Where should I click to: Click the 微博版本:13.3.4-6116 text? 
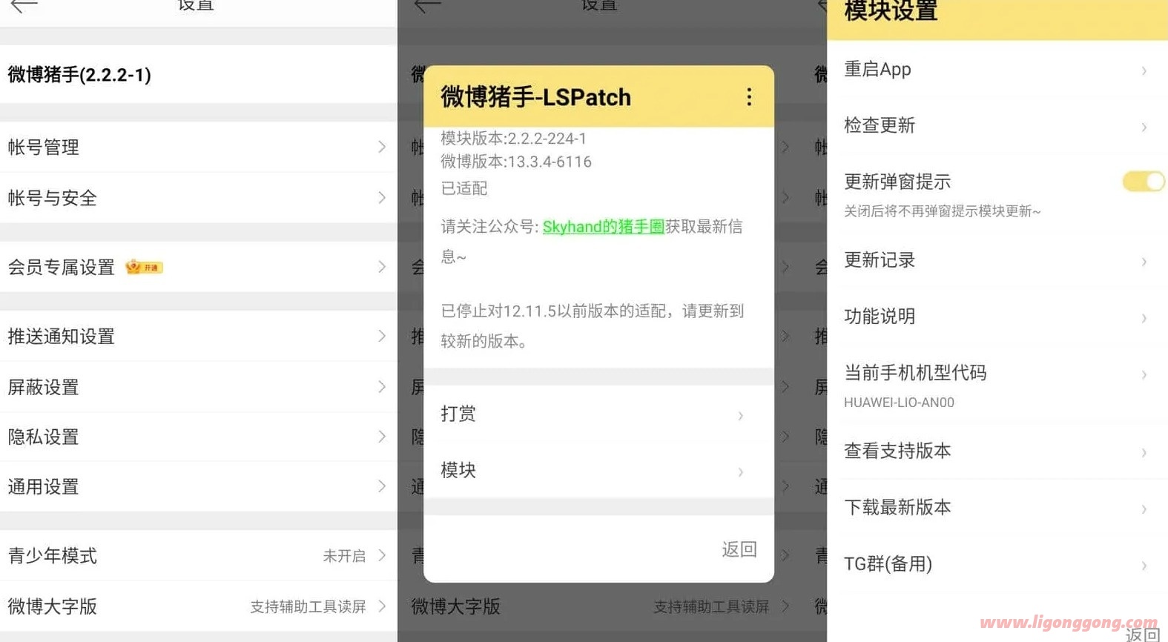(516, 162)
